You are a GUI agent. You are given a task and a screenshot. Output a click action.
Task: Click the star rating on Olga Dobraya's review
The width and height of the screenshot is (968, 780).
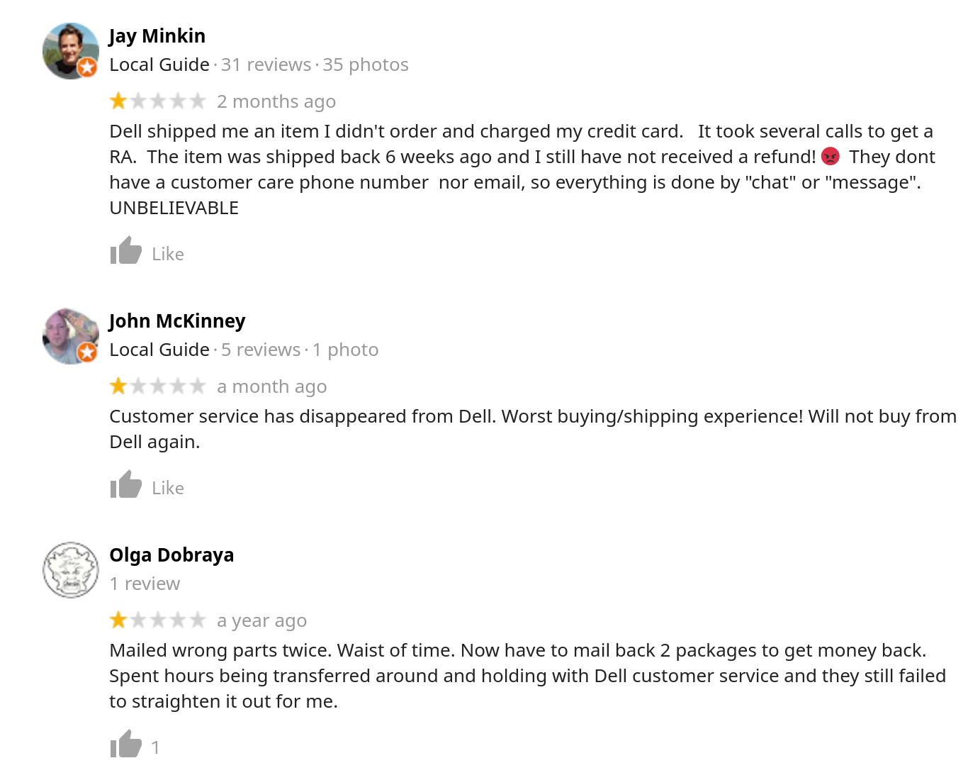(158, 620)
